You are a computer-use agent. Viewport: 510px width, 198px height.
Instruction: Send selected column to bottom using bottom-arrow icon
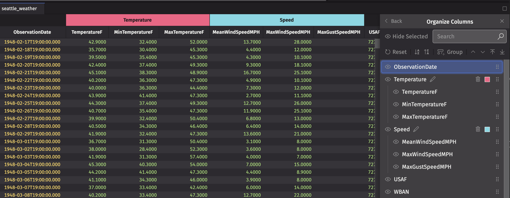[502, 52]
